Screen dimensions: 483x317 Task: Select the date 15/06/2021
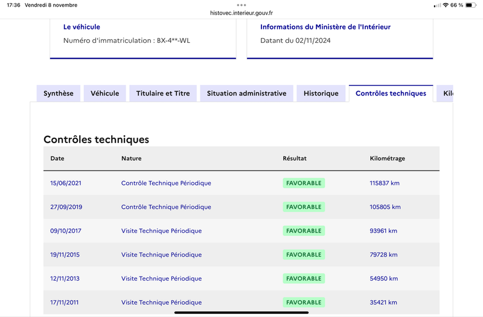(66, 183)
